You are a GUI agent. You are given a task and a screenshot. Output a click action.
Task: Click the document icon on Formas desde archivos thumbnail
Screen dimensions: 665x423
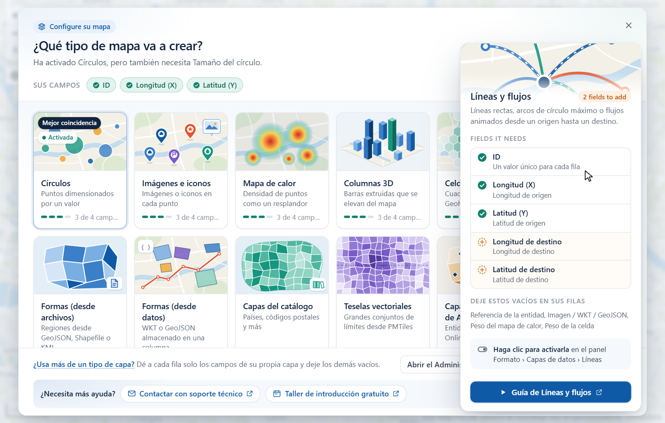[114, 283]
